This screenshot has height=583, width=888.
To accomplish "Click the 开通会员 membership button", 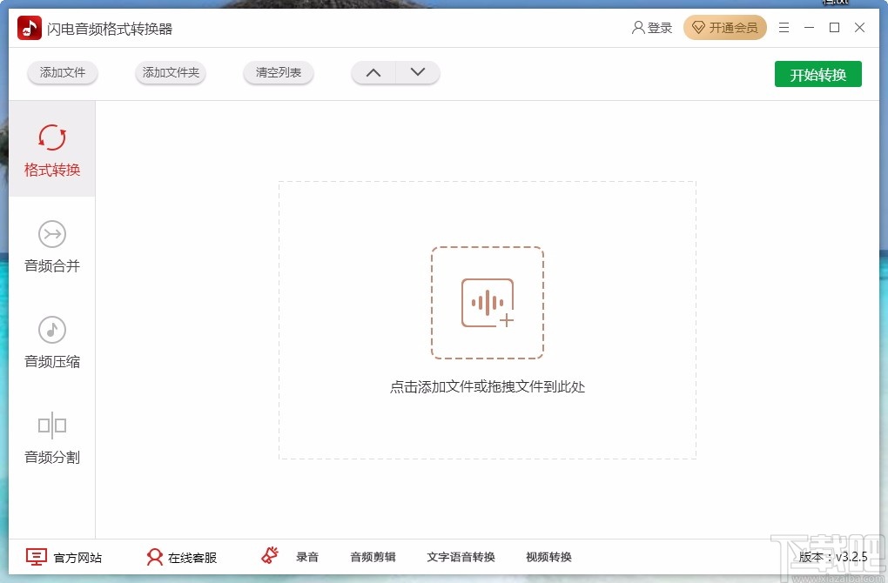I will 725,28.
